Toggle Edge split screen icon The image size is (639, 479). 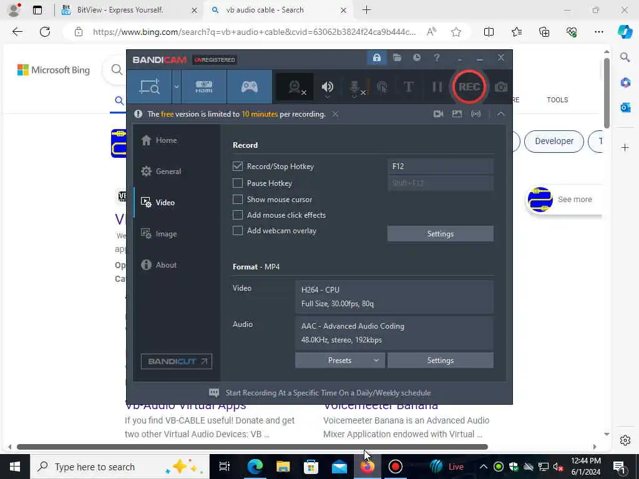coord(489,32)
